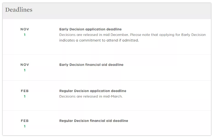Click the first NOV month label

tap(25, 29)
